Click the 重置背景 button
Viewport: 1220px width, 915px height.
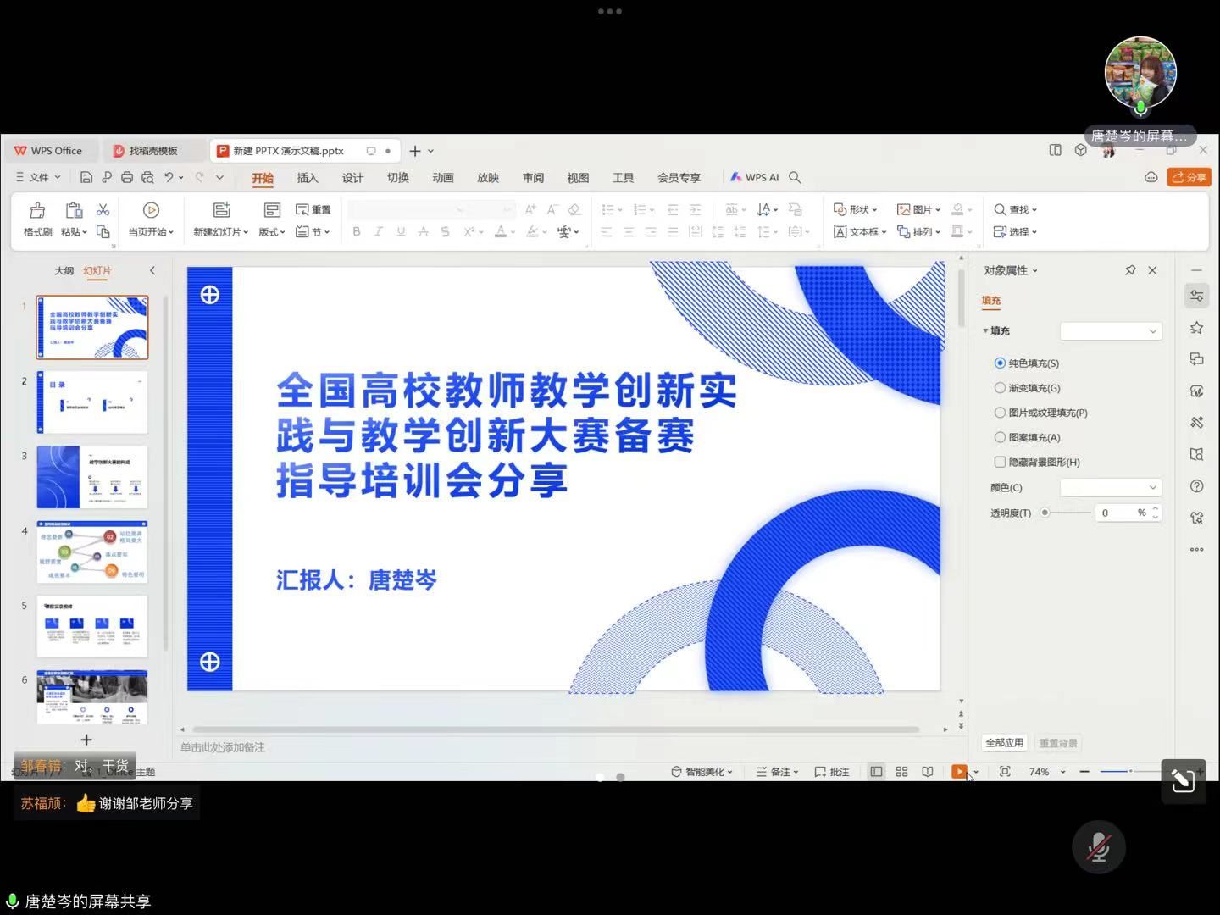coord(1058,743)
